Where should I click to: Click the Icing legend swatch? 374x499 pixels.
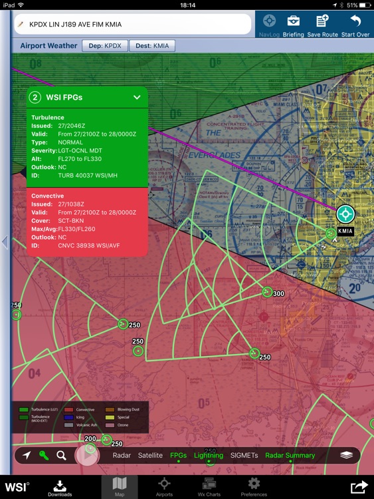coord(68,417)
